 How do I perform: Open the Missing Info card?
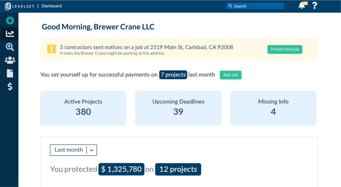click(273, 108)
